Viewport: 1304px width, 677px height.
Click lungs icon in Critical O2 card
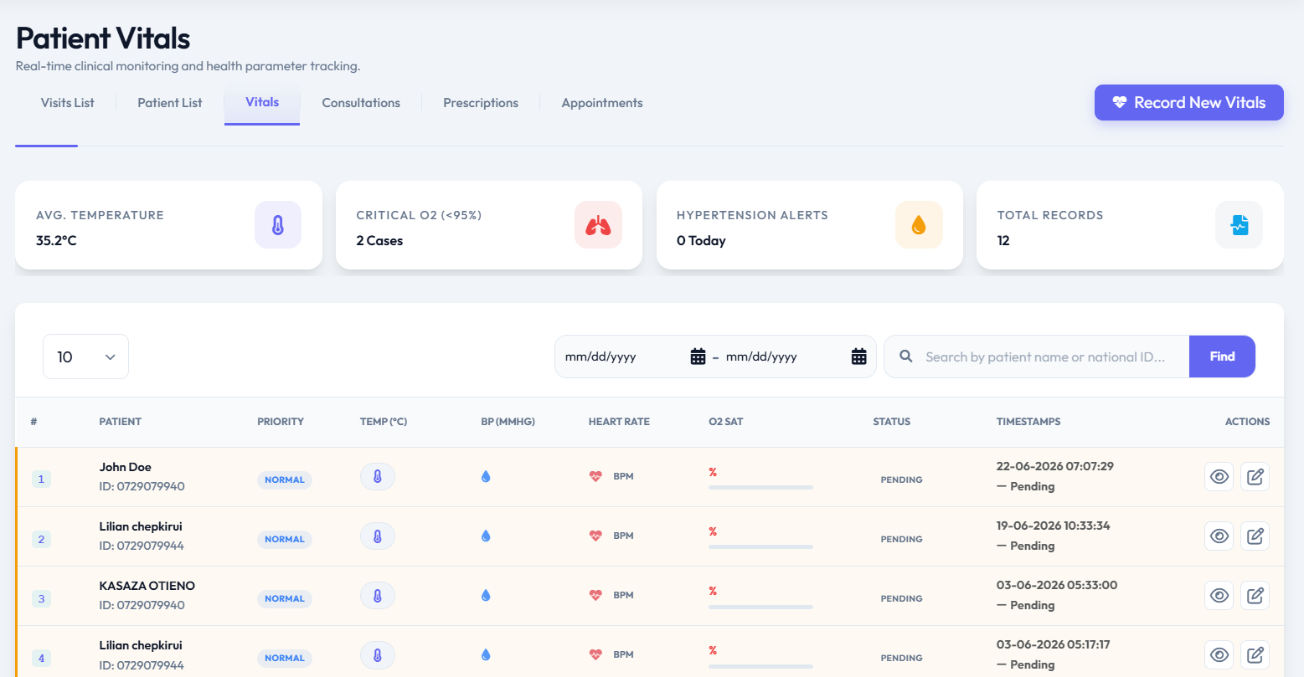pyautogui.click(x=598, y=225)
